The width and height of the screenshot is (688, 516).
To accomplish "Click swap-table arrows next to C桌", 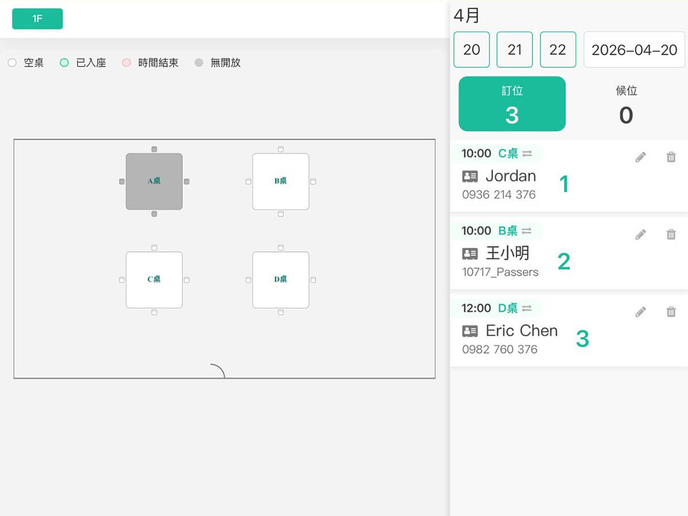I will (527, 153).
